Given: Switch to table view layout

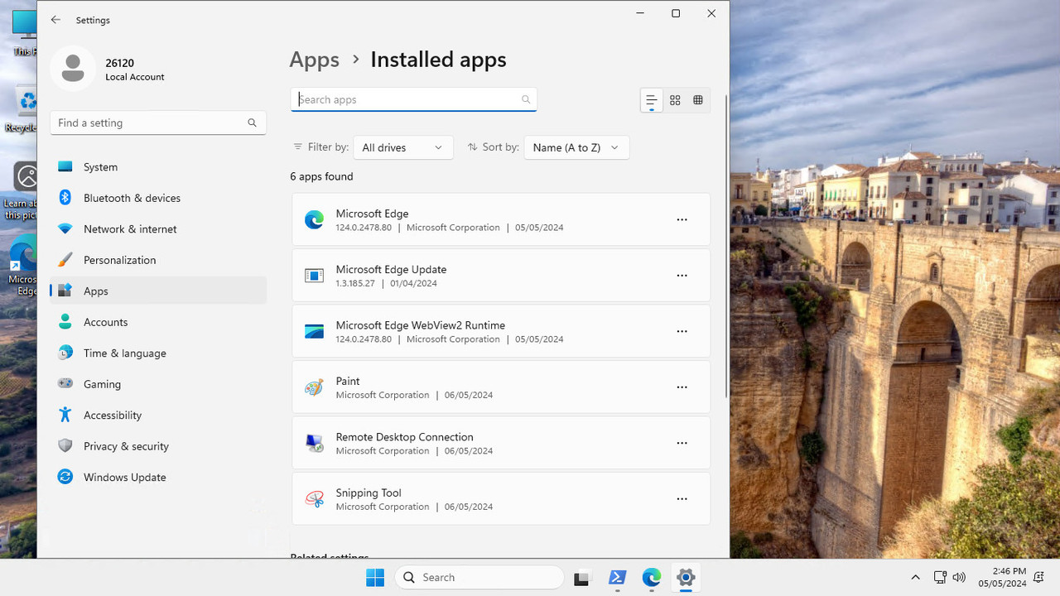Looking at the screenshot, I should 698,100.
